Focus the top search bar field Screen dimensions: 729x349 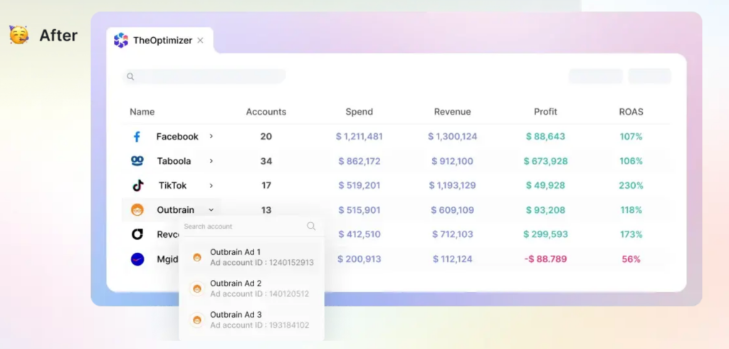click(204, 76)
